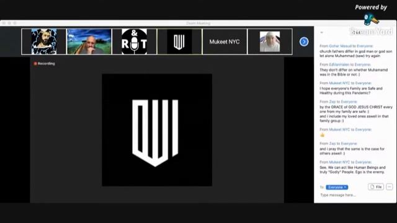Click the message 'They don't differ on whether Muhamamd'
The width and height of the screenshot is (397, 223).
(354, 72)
